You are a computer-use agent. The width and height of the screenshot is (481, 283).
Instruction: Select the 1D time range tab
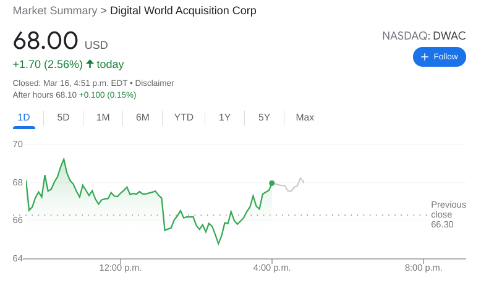23,117
